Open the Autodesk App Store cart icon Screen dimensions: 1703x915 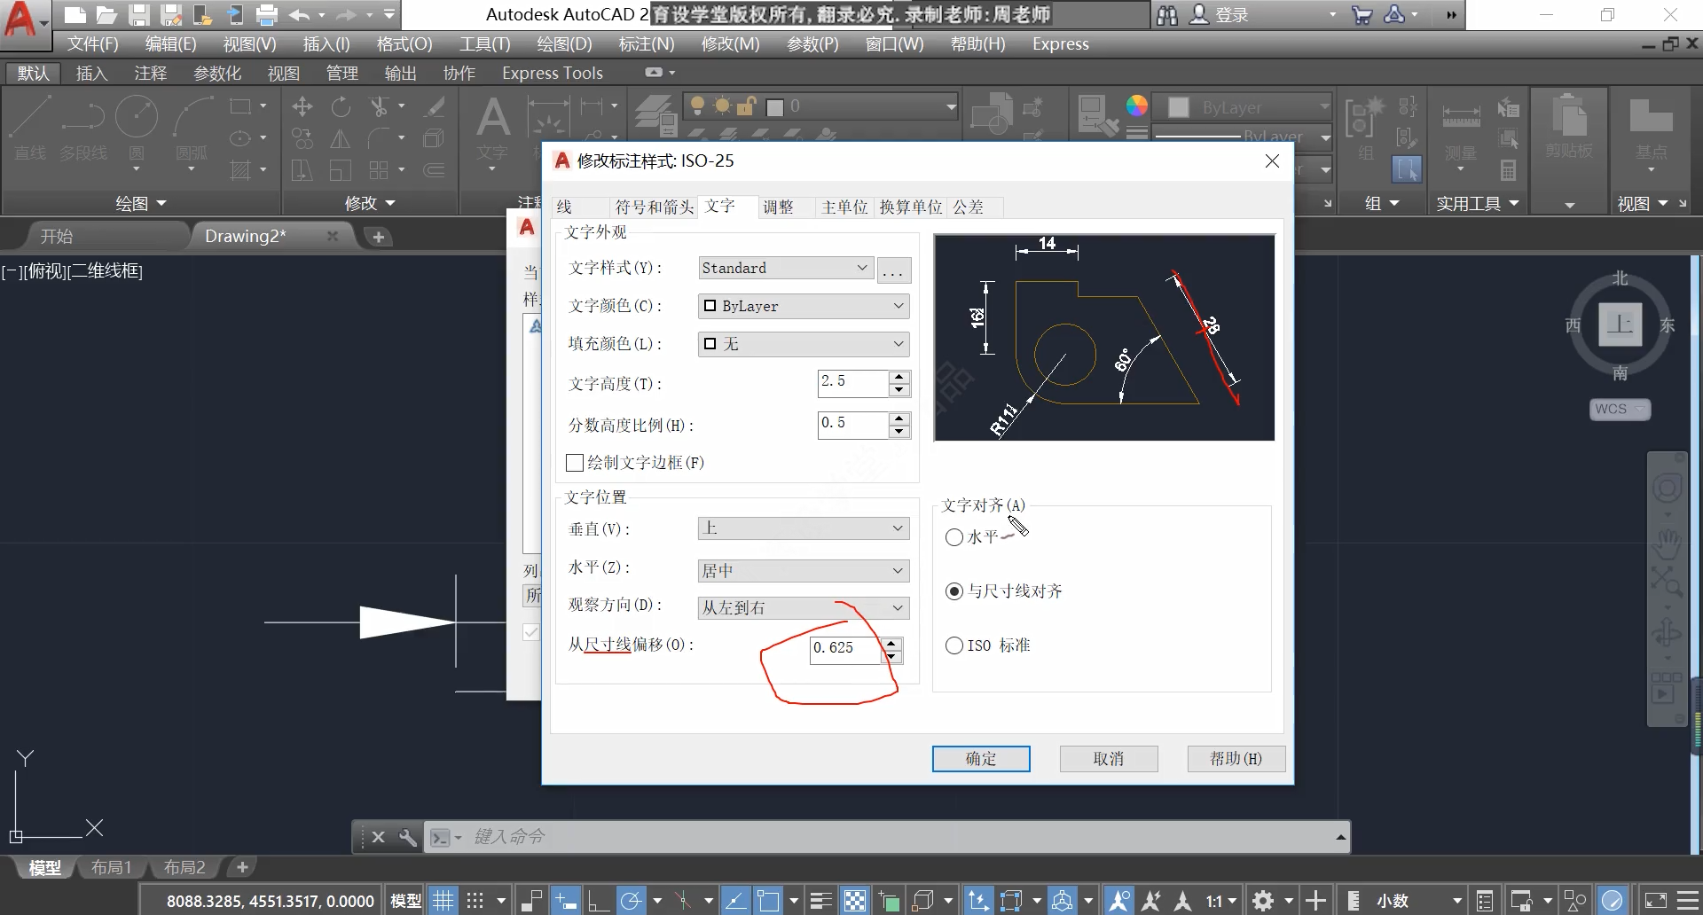[x=1362, y=15]
